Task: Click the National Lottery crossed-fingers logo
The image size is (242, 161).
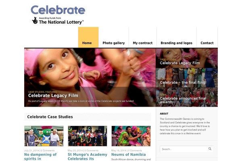Action: 35,21
